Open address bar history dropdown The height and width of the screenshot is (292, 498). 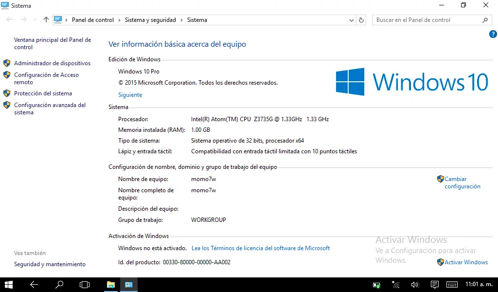pyautogui.click(x=351, y=20)
